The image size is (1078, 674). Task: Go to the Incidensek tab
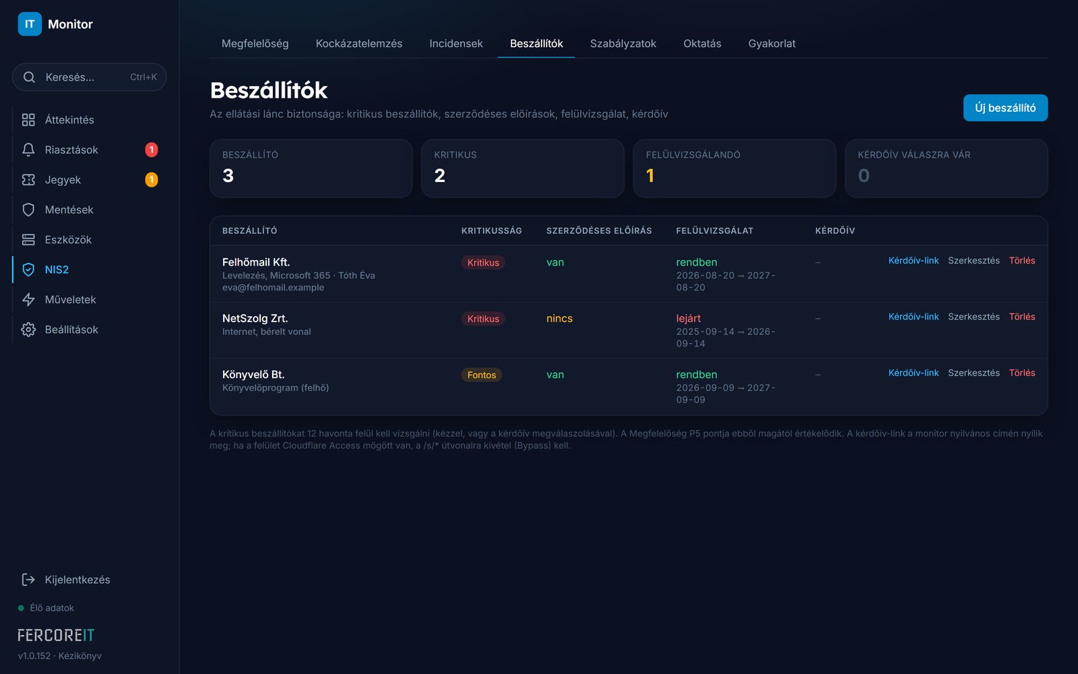[456, 44]
